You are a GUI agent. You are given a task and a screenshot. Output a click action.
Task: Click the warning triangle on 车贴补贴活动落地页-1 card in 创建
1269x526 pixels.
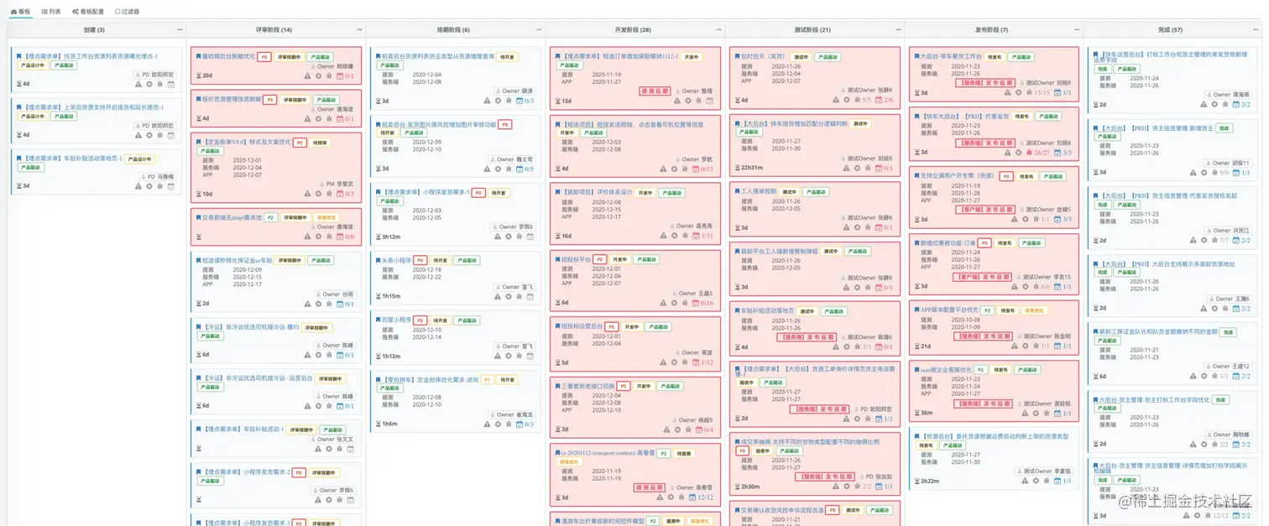[x=139, y=186]
